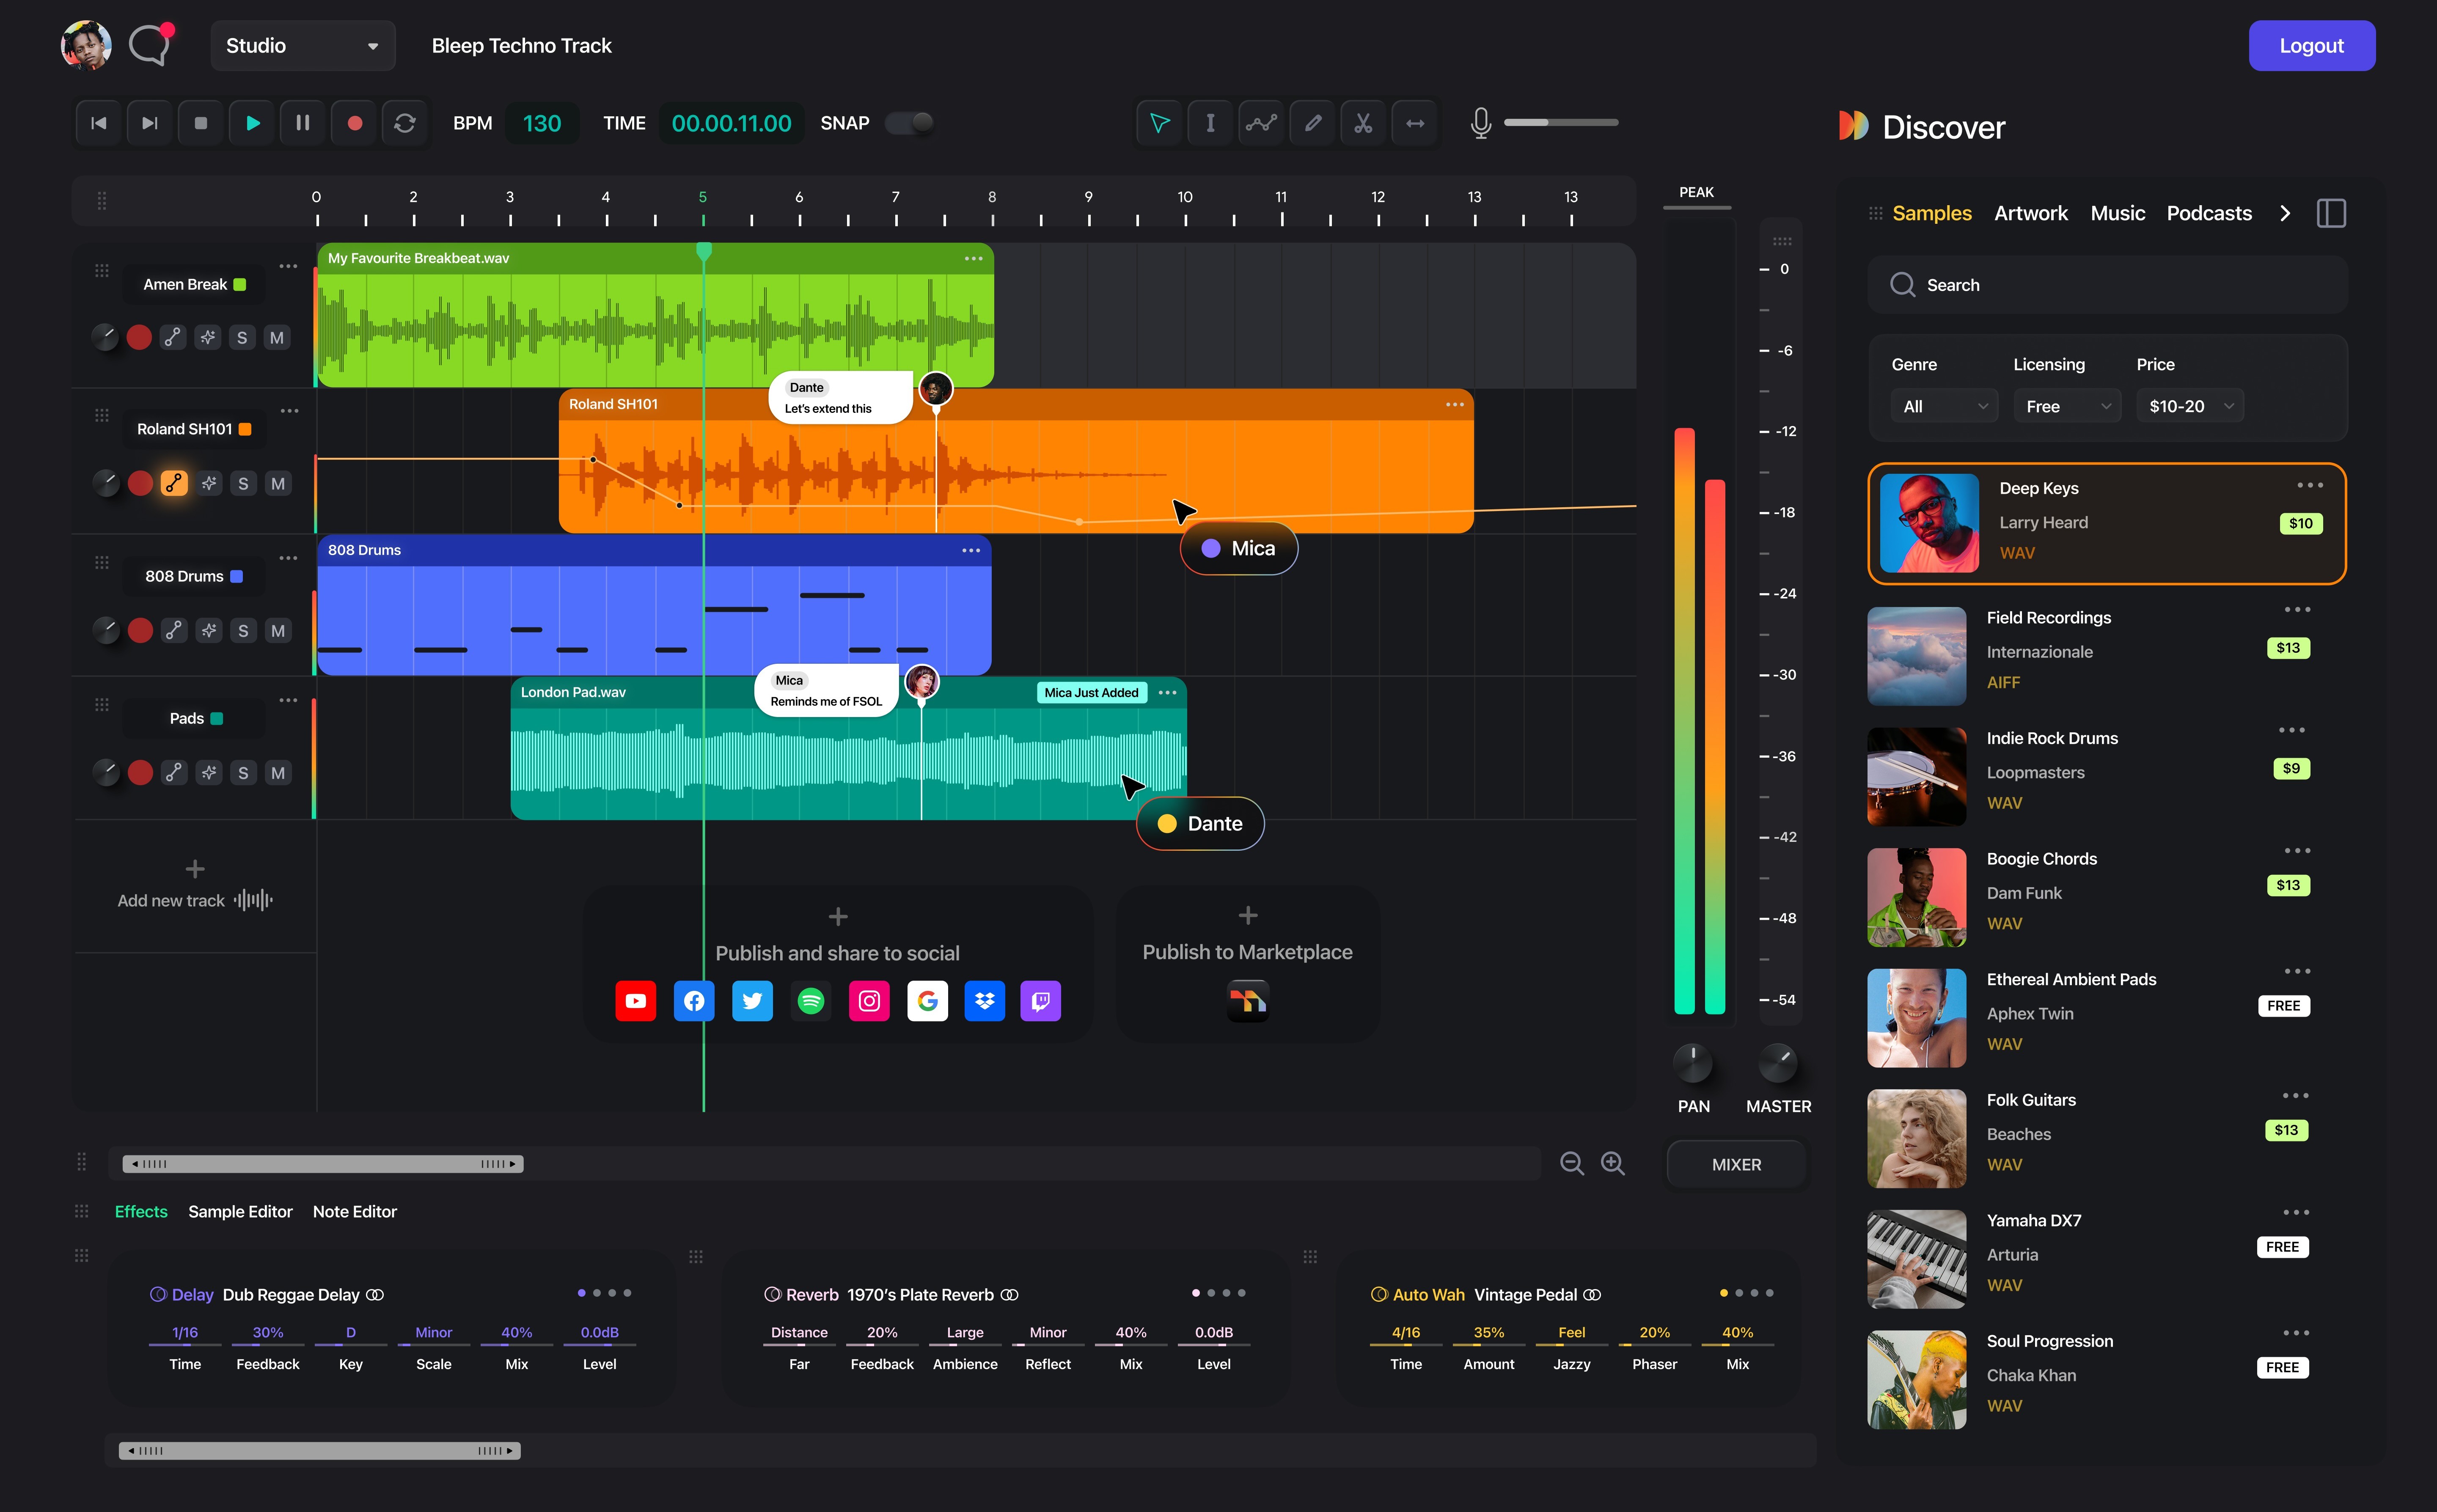Open the Artwork tab in Discover
Viewport: 2437px width, 1512px height.
(x=2030, y=213)
